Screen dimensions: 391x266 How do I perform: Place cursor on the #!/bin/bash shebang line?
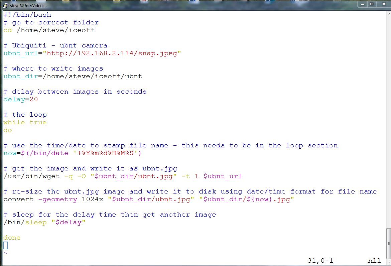tap(27, 15)
